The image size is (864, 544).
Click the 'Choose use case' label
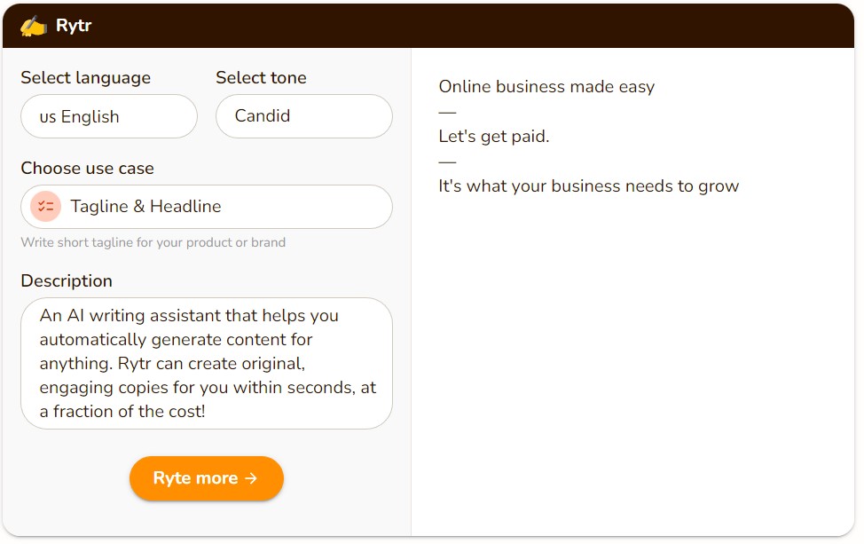click(87, 169)
